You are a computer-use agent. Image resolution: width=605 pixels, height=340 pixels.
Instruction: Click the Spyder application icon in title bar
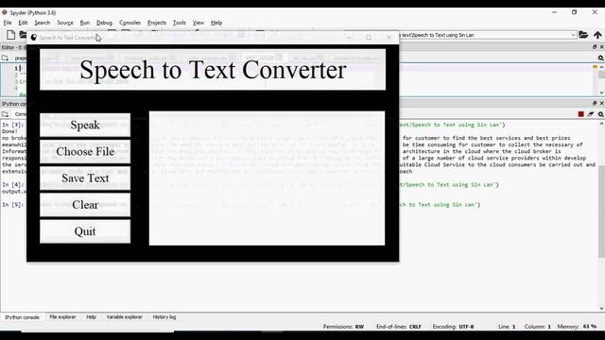click(5, 12)
